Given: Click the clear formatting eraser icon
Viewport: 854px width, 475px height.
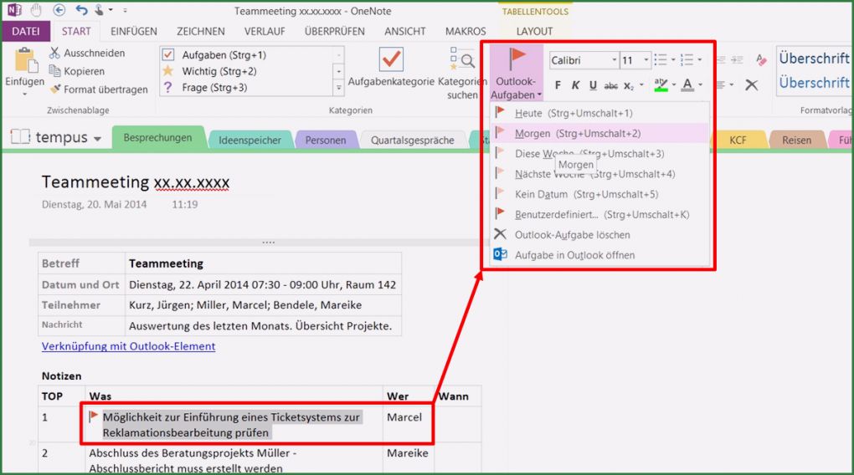Looking at the screenshot, I should (761, 60).
